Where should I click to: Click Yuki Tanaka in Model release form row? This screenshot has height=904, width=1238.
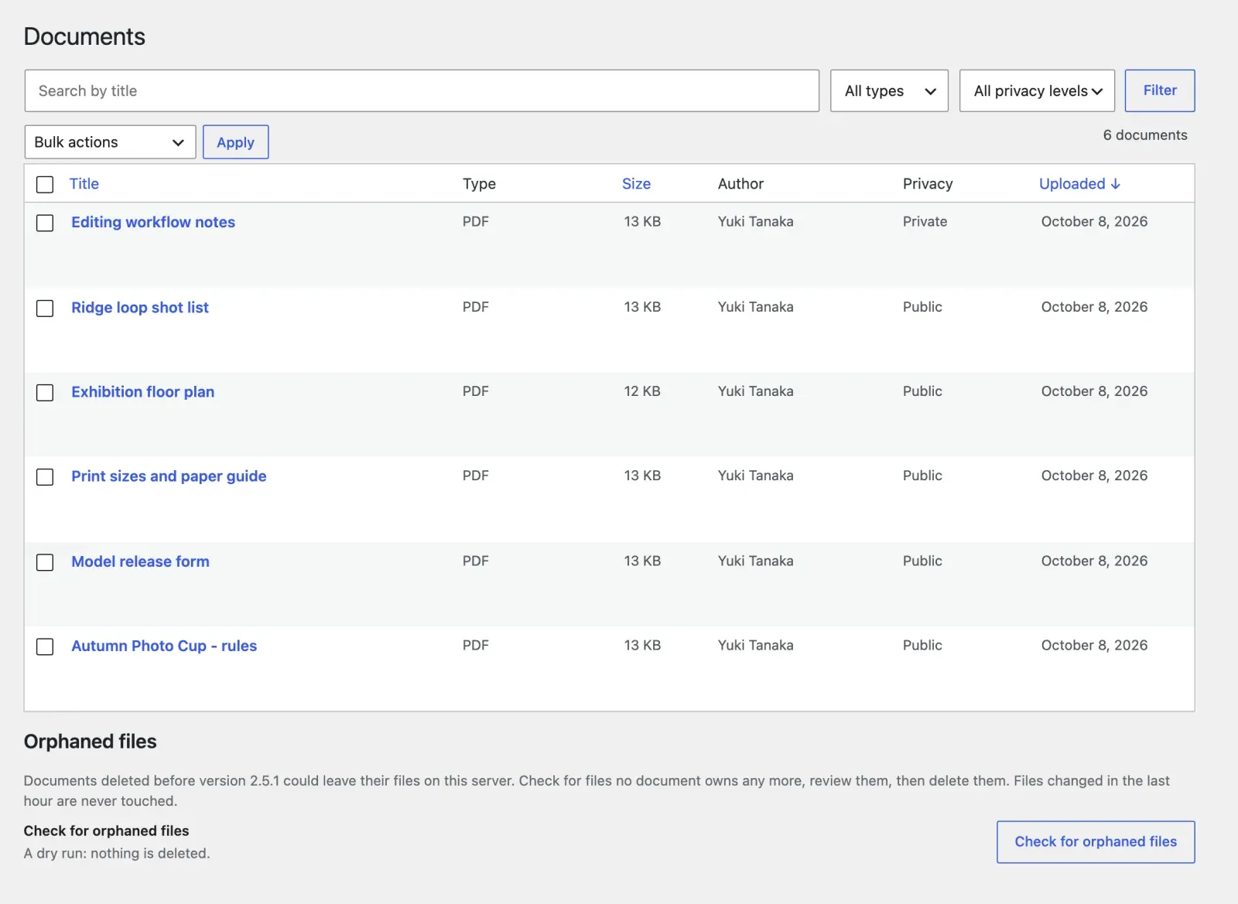point(755,561)
